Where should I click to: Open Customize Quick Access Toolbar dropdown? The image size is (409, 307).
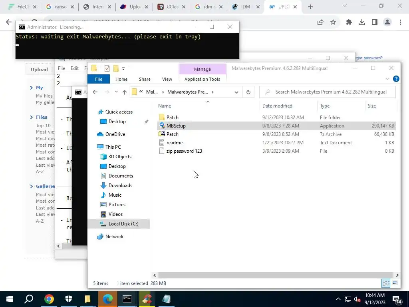click(x=123, y=69)
